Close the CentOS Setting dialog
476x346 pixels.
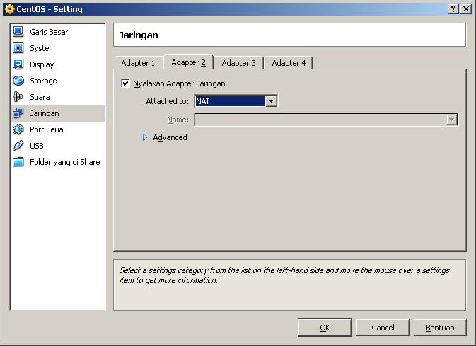click(465, 8)
